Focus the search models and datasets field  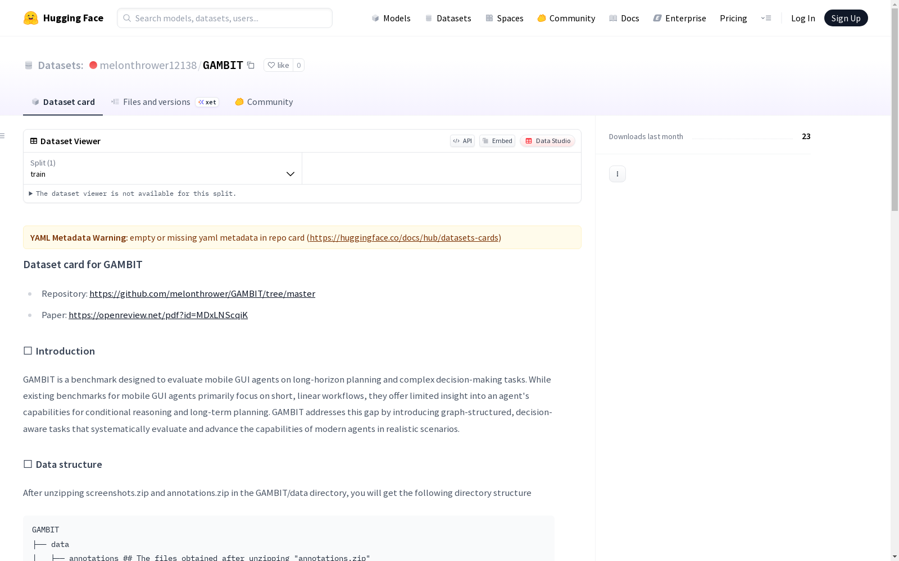pos(225,18)
